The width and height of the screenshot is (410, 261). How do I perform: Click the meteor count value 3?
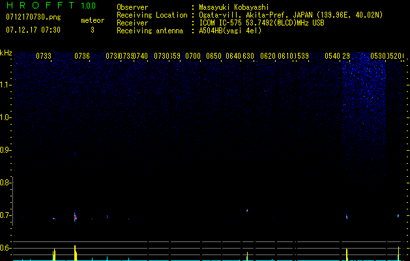(x=93, y=30)
